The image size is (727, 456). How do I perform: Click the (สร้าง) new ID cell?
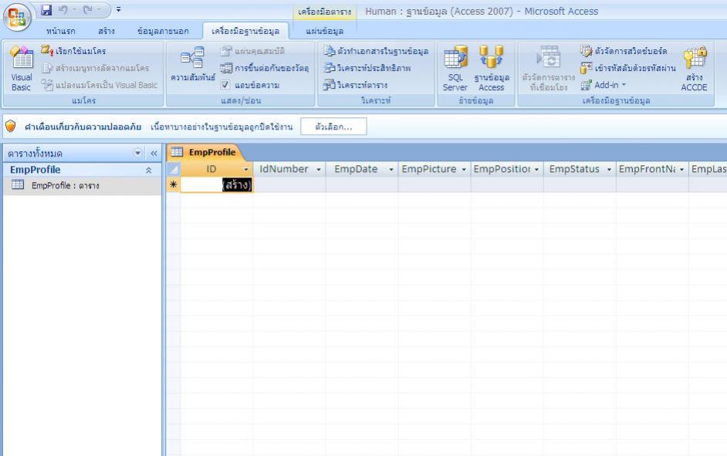tap(217, 185)
